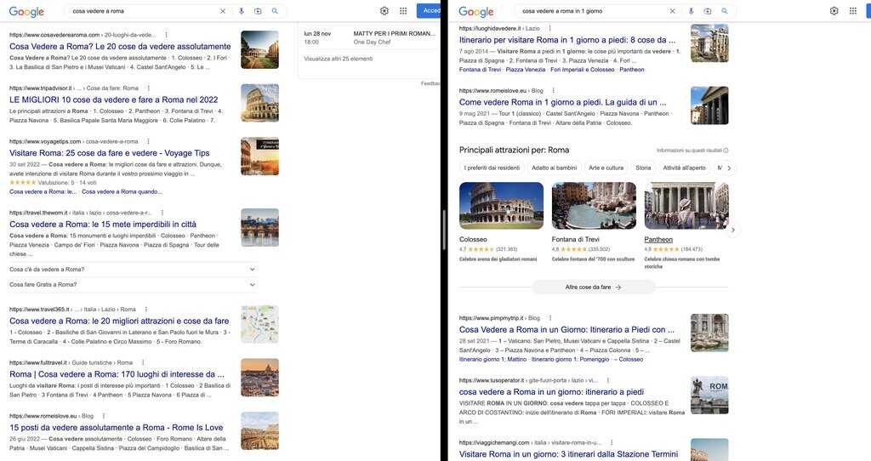Expand 'Cosa fare Gratis a Roma?' question
Viewport: 871px width, 461px height.
[x=134, y=284]
